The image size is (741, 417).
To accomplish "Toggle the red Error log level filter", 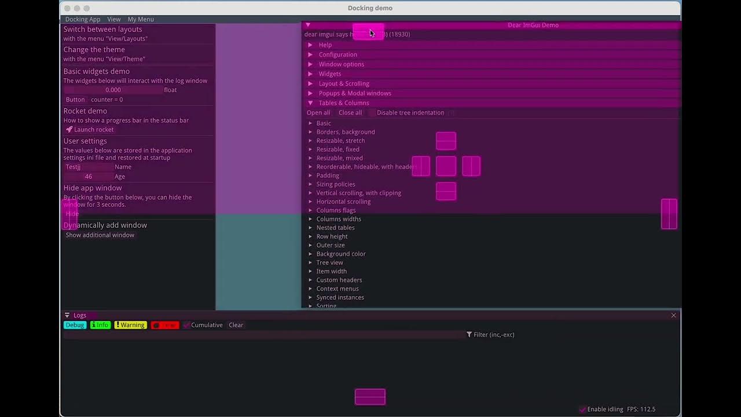I will (165, 325).
